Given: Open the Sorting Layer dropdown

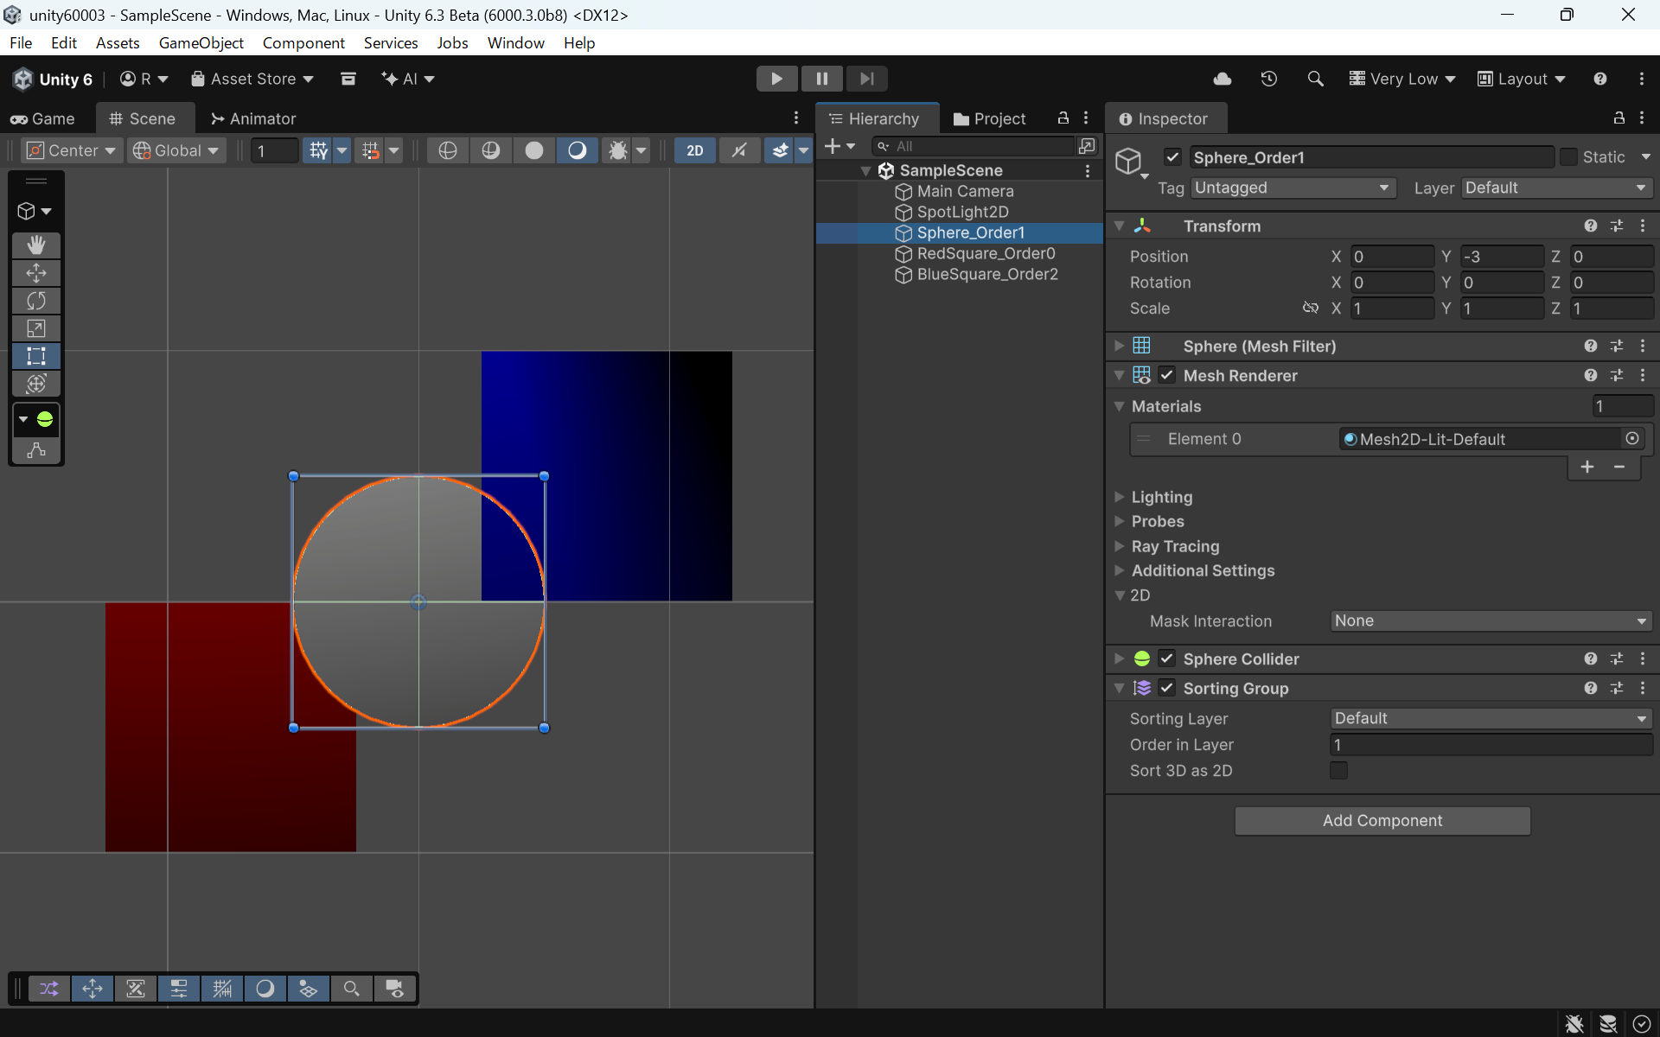Looking at the screenshot, I should click(x=1490, y=718).
